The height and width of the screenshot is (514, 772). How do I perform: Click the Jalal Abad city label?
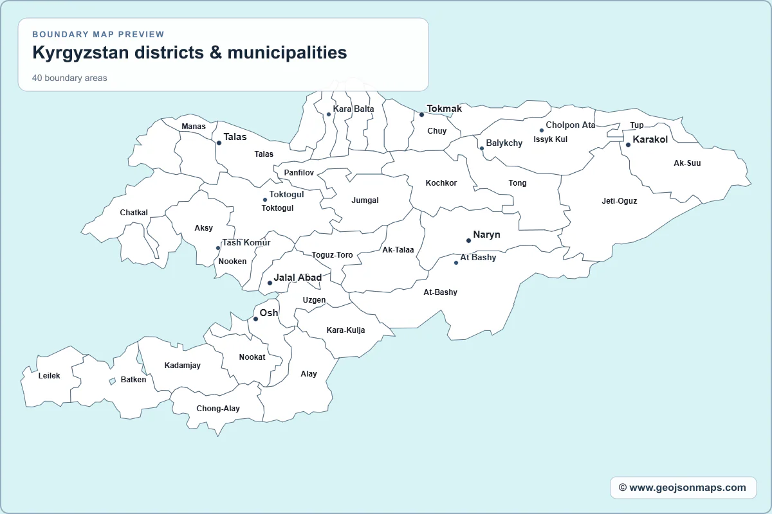click(298, 278)
